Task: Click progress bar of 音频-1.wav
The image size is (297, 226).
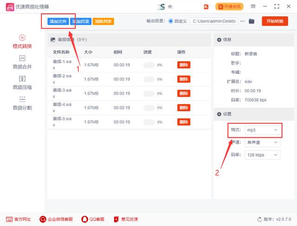Action: (x=149, y=65)
